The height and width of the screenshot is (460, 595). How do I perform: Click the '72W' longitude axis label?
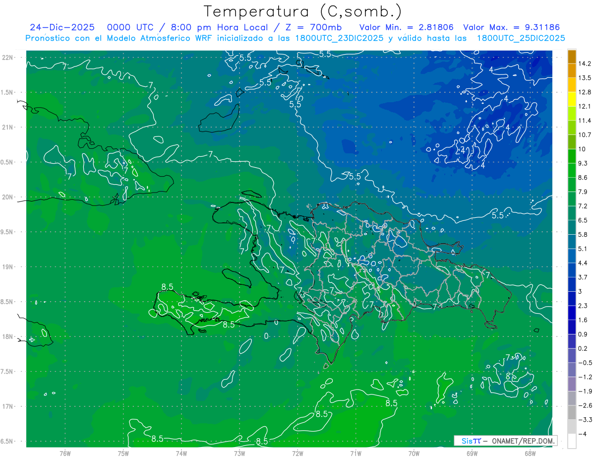pyautogui.click(x=297, y=453)
